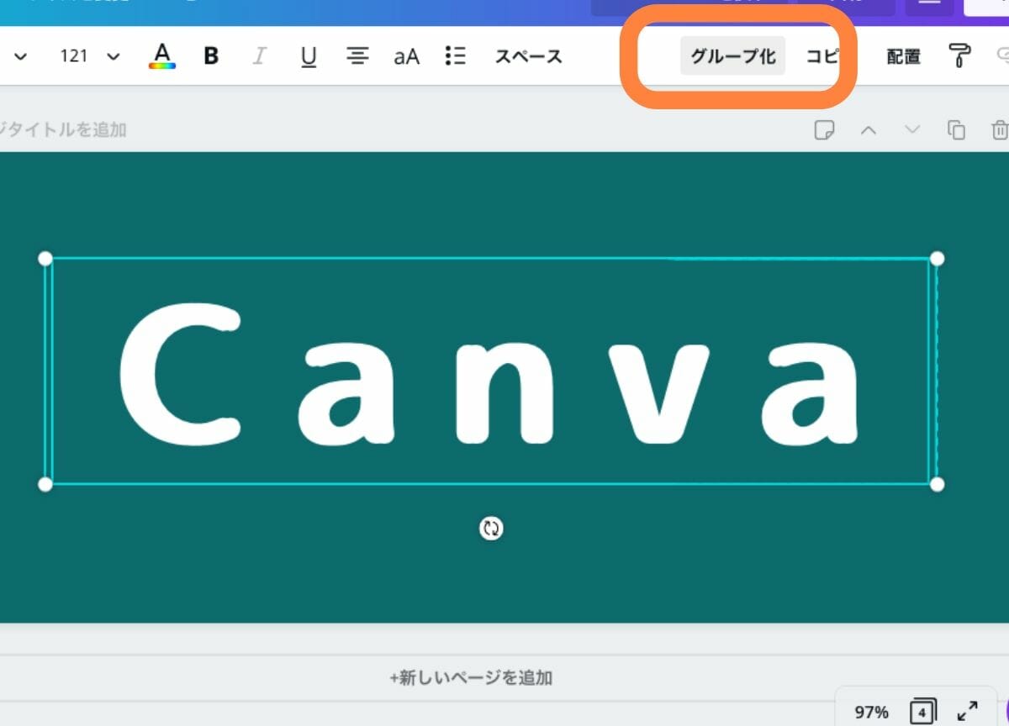Open the 97% zoom level control
Image resolution: width=1009 pixels, height=726 pixels.
(x=871, y=712)
